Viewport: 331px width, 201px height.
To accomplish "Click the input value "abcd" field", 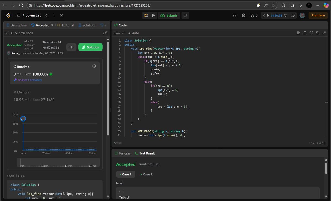I will coord(218,197).
